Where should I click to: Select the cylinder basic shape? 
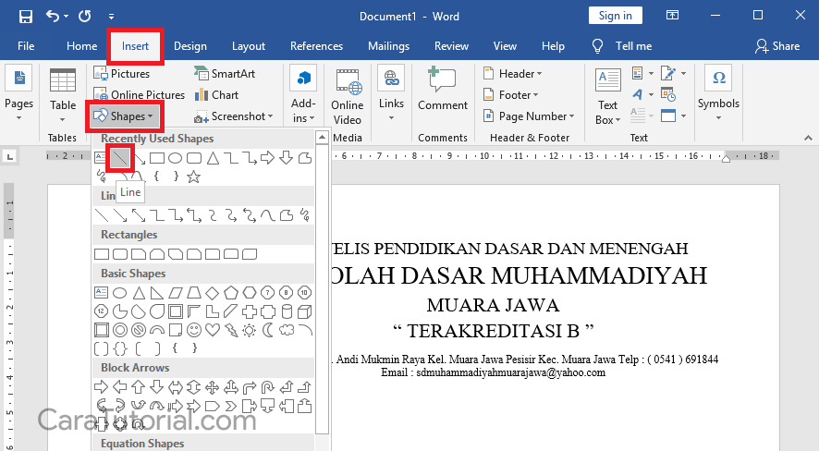click(287, 311)
